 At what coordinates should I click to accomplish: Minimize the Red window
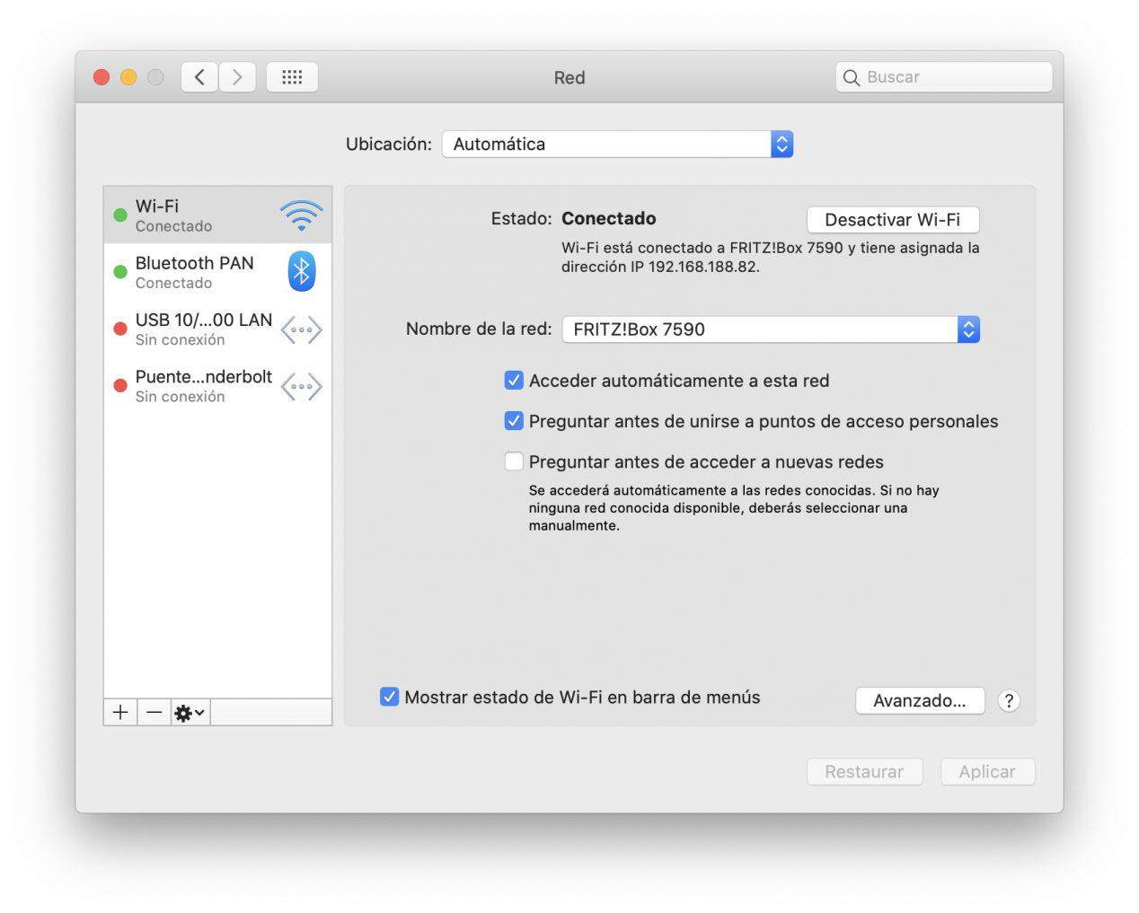(128, 77)
